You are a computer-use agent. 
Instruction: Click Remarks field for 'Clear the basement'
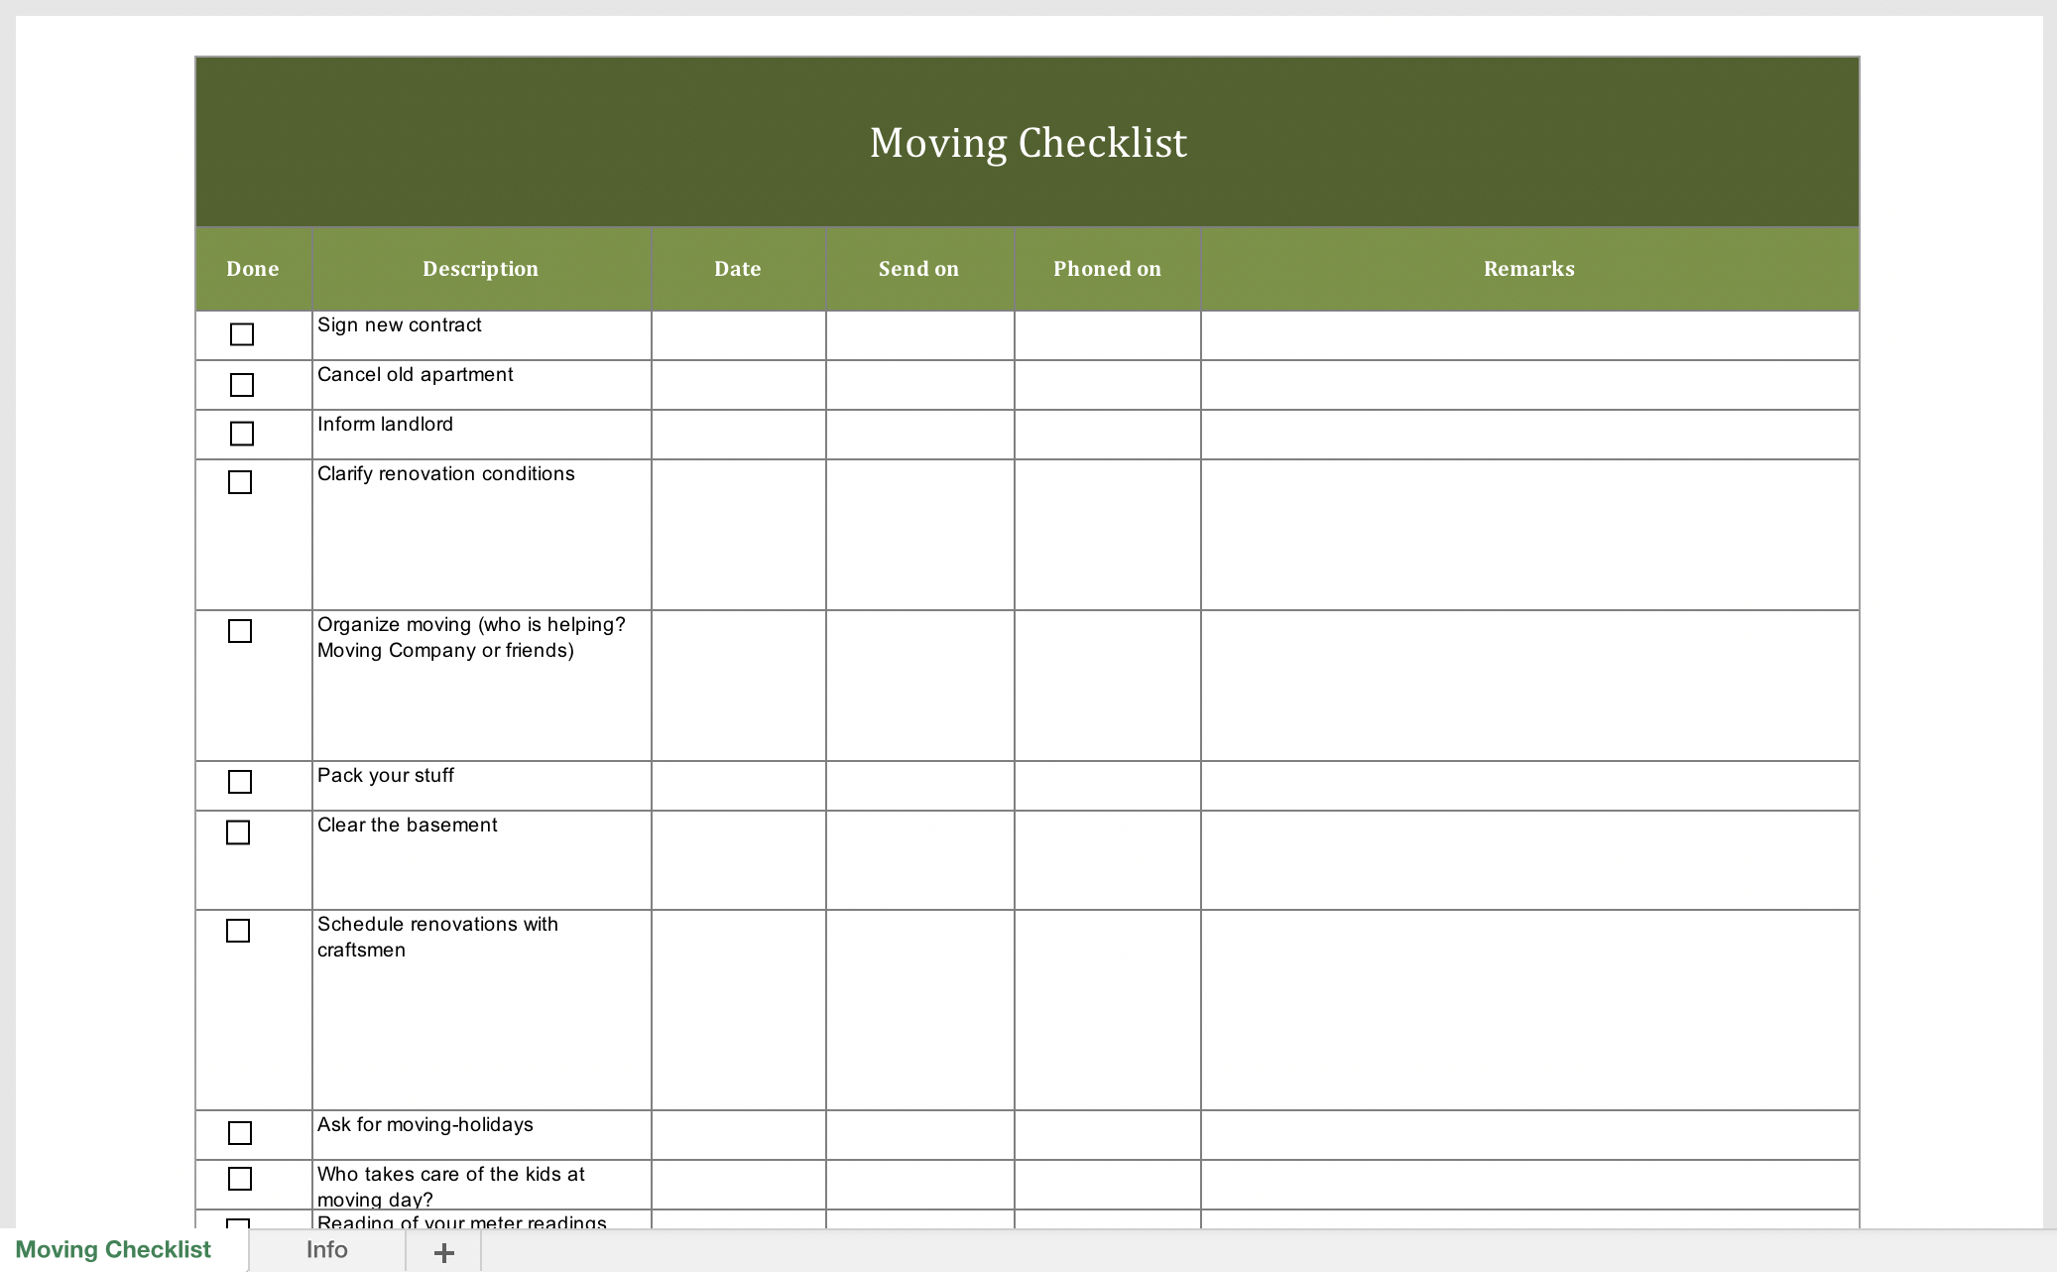pos(1528,853)
